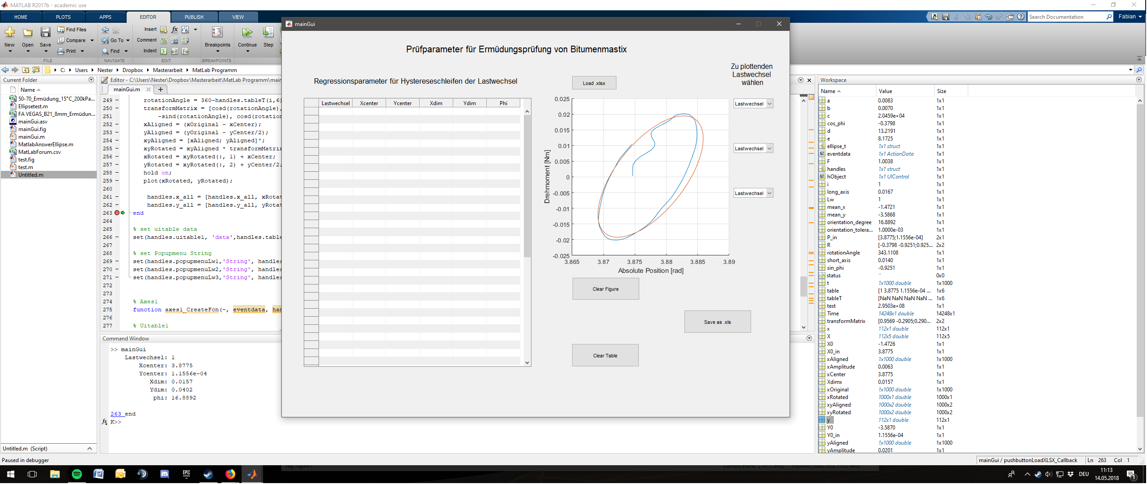Expand the third Lastwechsel dropdown
Image resolution: width=1147 pixels, height=484 pixels.
(x=769, y=193)
